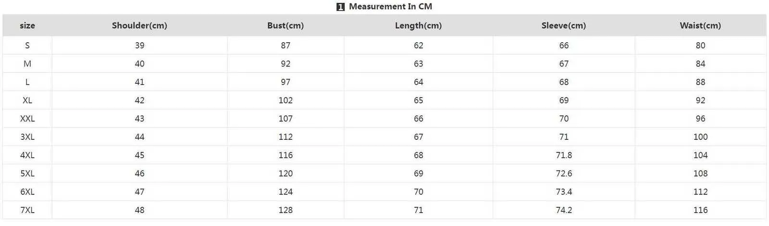Click the Bust(cm) column header
This screenshot has height=226, width=769.
pos(285,26)
